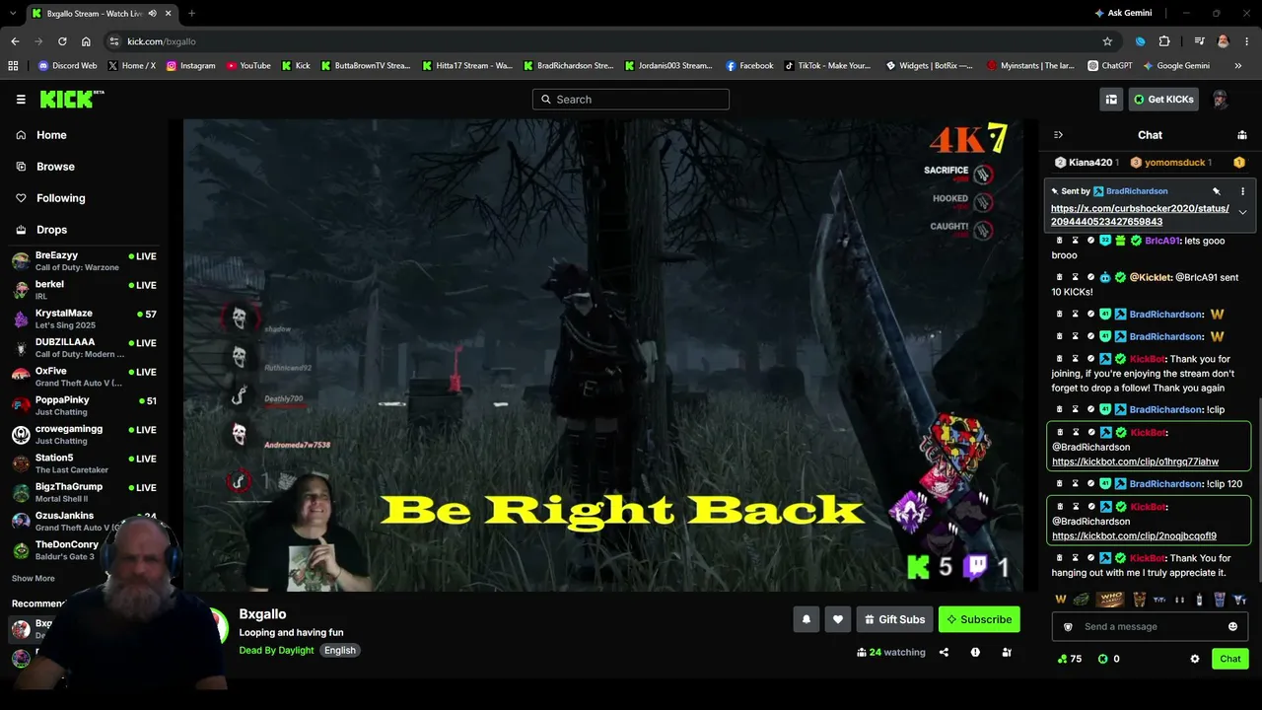This screenshot has width=1262, height=710.
Task: Click the Kiana420 gift leaderboard entry
Action: 1087,163
